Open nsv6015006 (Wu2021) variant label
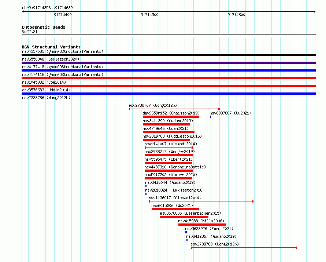This screenshot has height=262, width=326. point(172,205)
